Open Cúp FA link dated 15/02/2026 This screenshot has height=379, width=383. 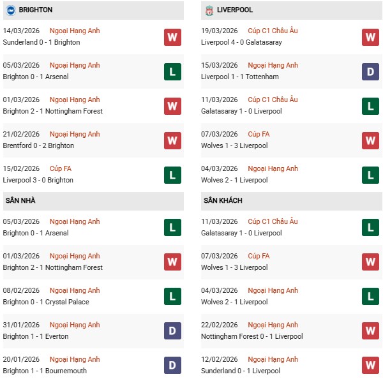coord(61,168)
